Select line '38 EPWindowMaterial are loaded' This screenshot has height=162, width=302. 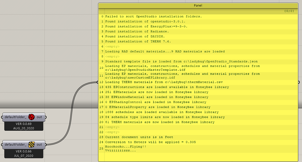pyautogui.click(x=198, y=97)
